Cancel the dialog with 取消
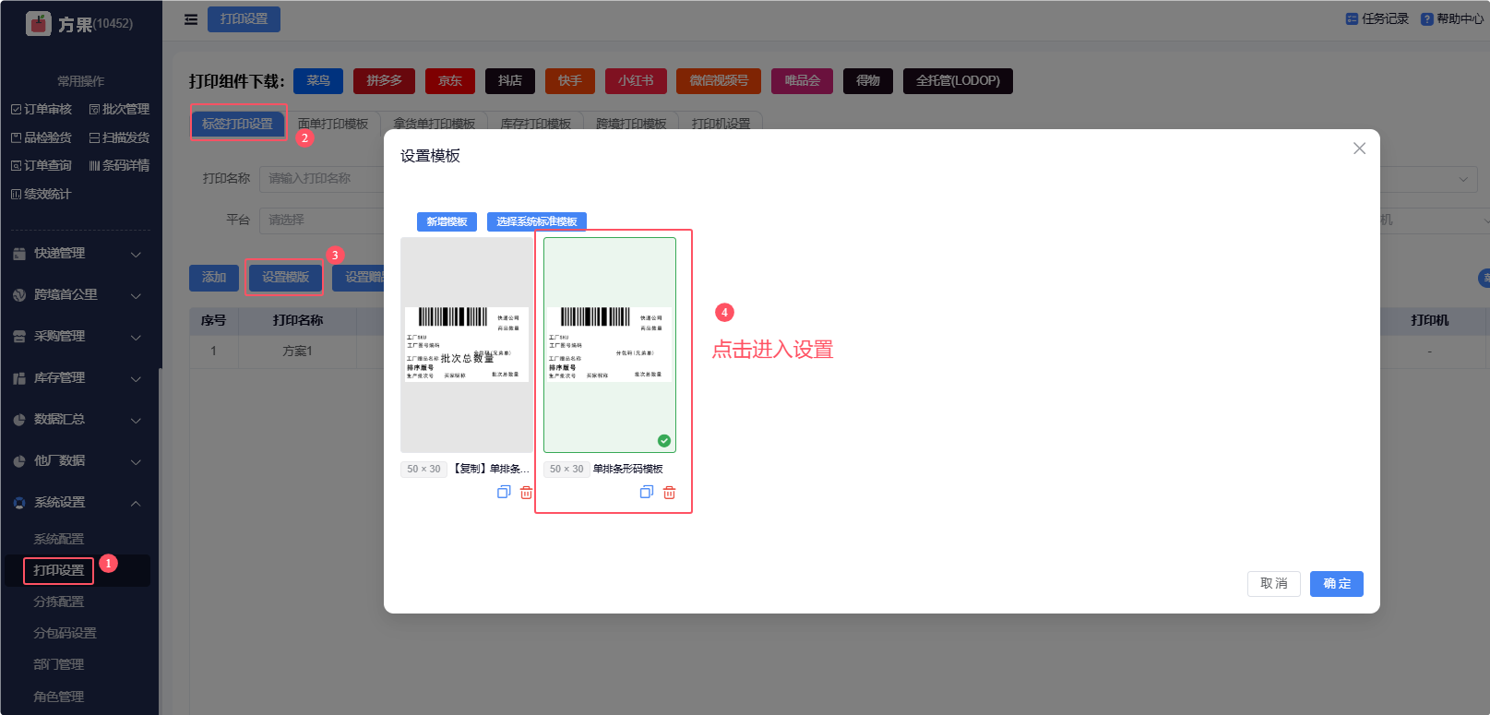The image size is (1490, 715). point(1274,584)
